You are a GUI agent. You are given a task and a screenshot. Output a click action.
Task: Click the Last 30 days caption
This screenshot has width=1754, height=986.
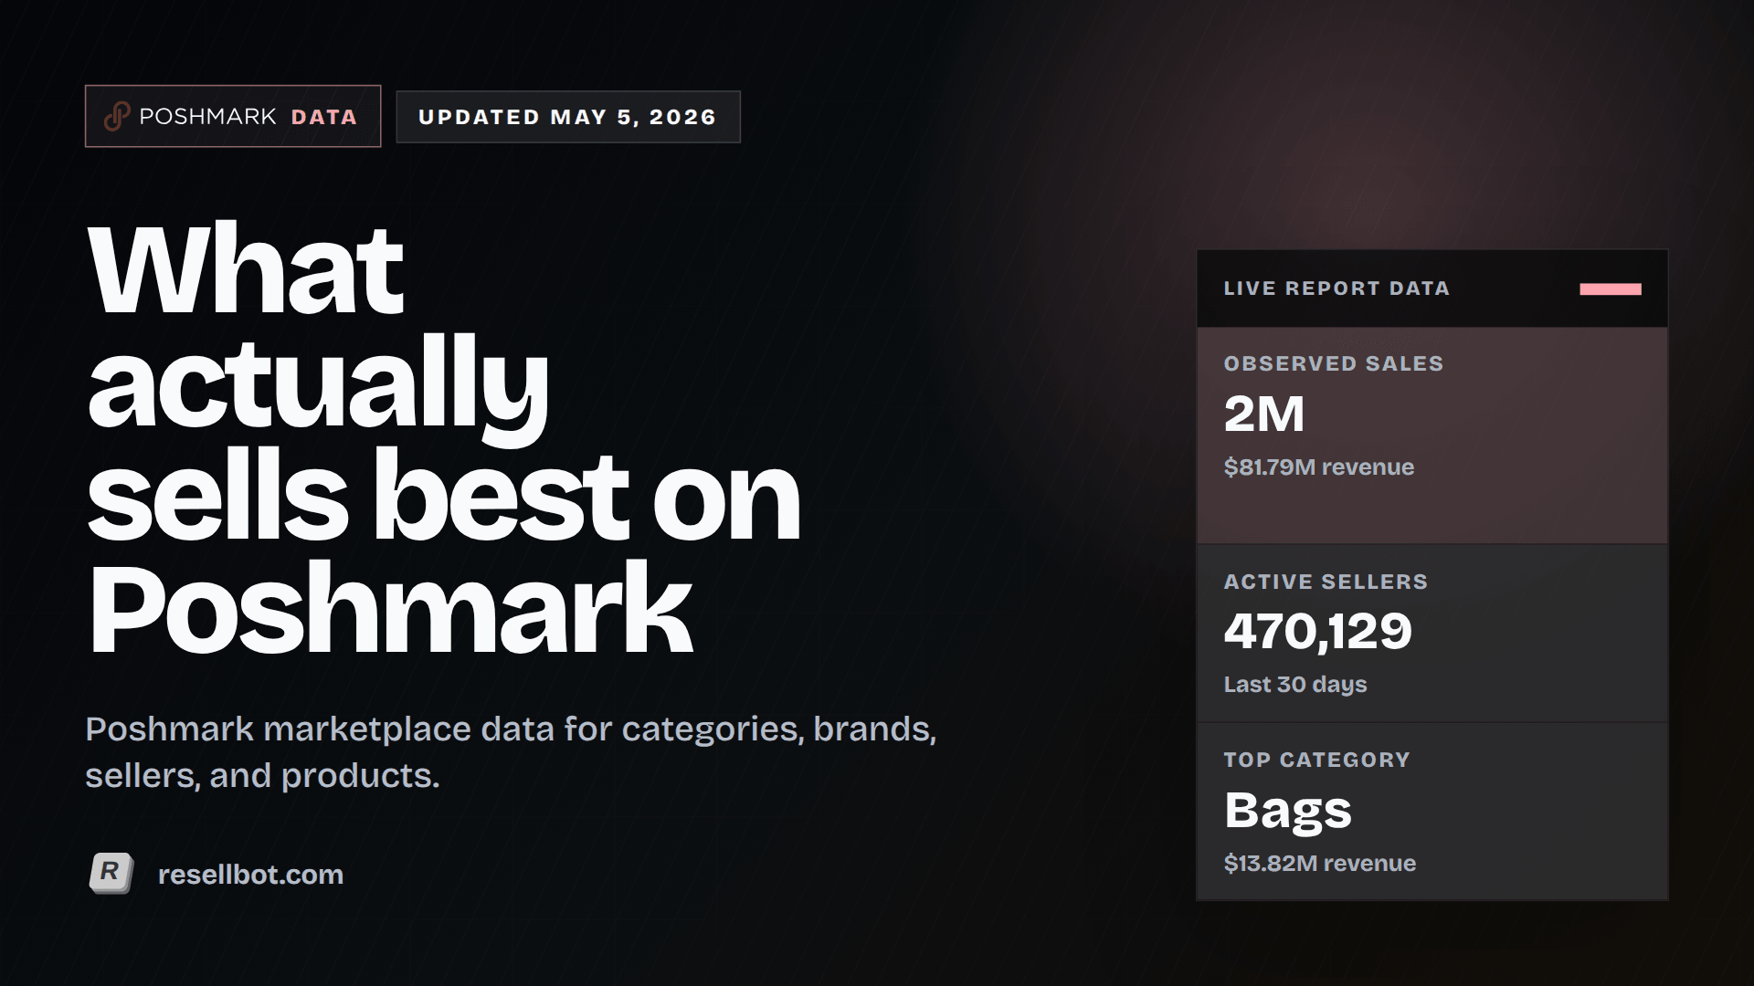click(x=1295, y=685)
